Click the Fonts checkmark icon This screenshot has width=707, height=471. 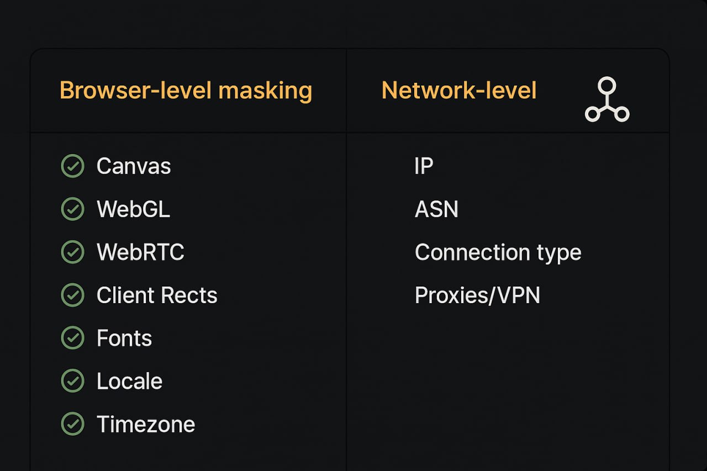(x=72, y=338)
